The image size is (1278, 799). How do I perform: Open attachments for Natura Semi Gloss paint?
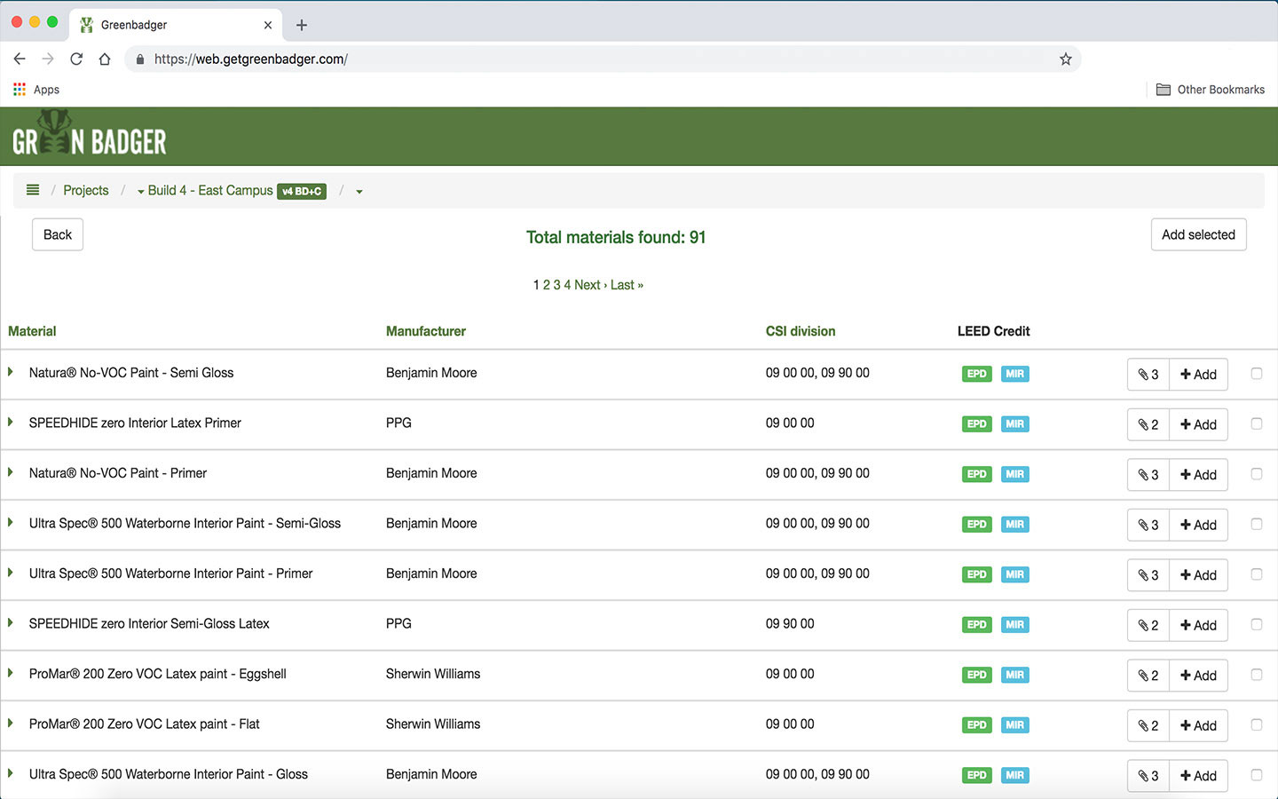tap(1148, 375)
